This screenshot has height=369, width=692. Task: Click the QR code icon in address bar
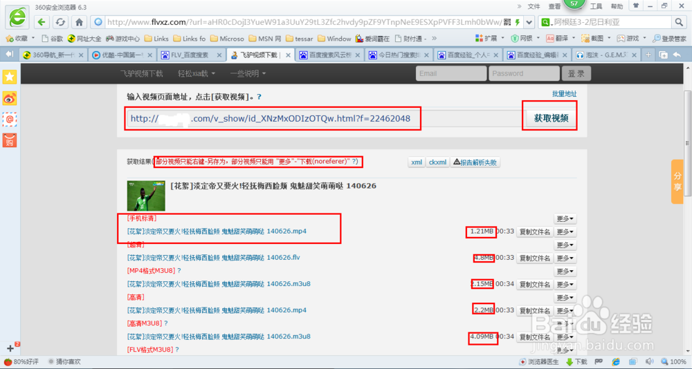click(x=507, y=22)
